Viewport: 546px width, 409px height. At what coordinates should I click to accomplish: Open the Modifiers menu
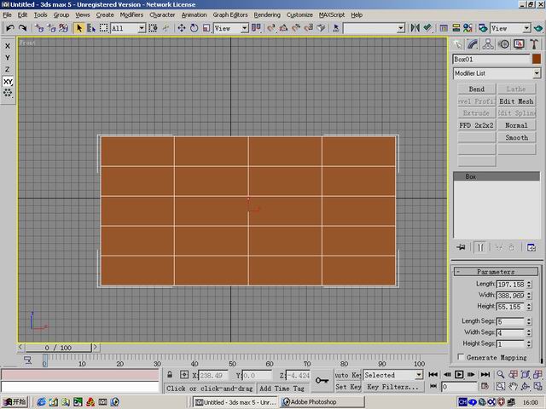tap(131, 14)
